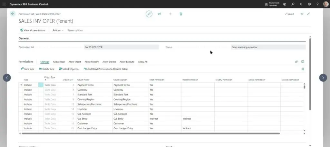Click the Object Caption column header
330x147 pixels.
point(120,80)
